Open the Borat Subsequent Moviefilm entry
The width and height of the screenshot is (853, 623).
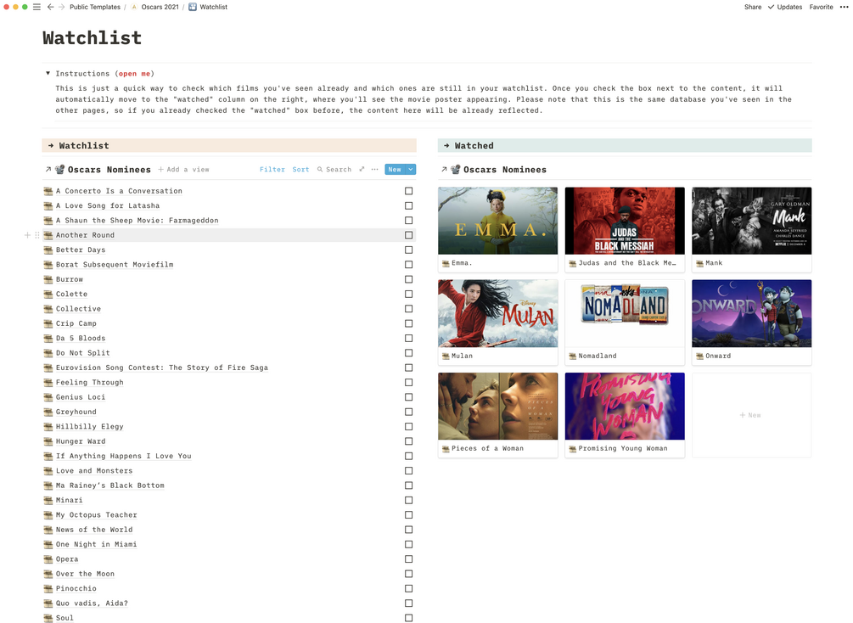(x=115, y=265)
